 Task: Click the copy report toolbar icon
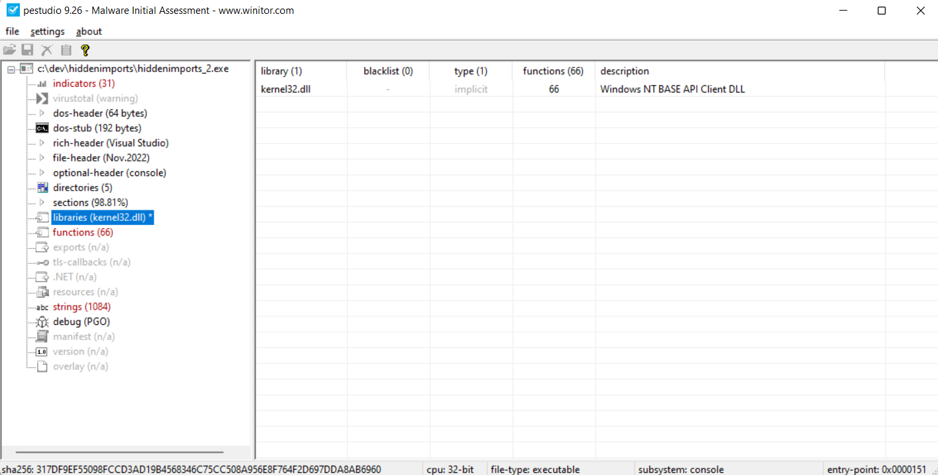tap(66, 50)
